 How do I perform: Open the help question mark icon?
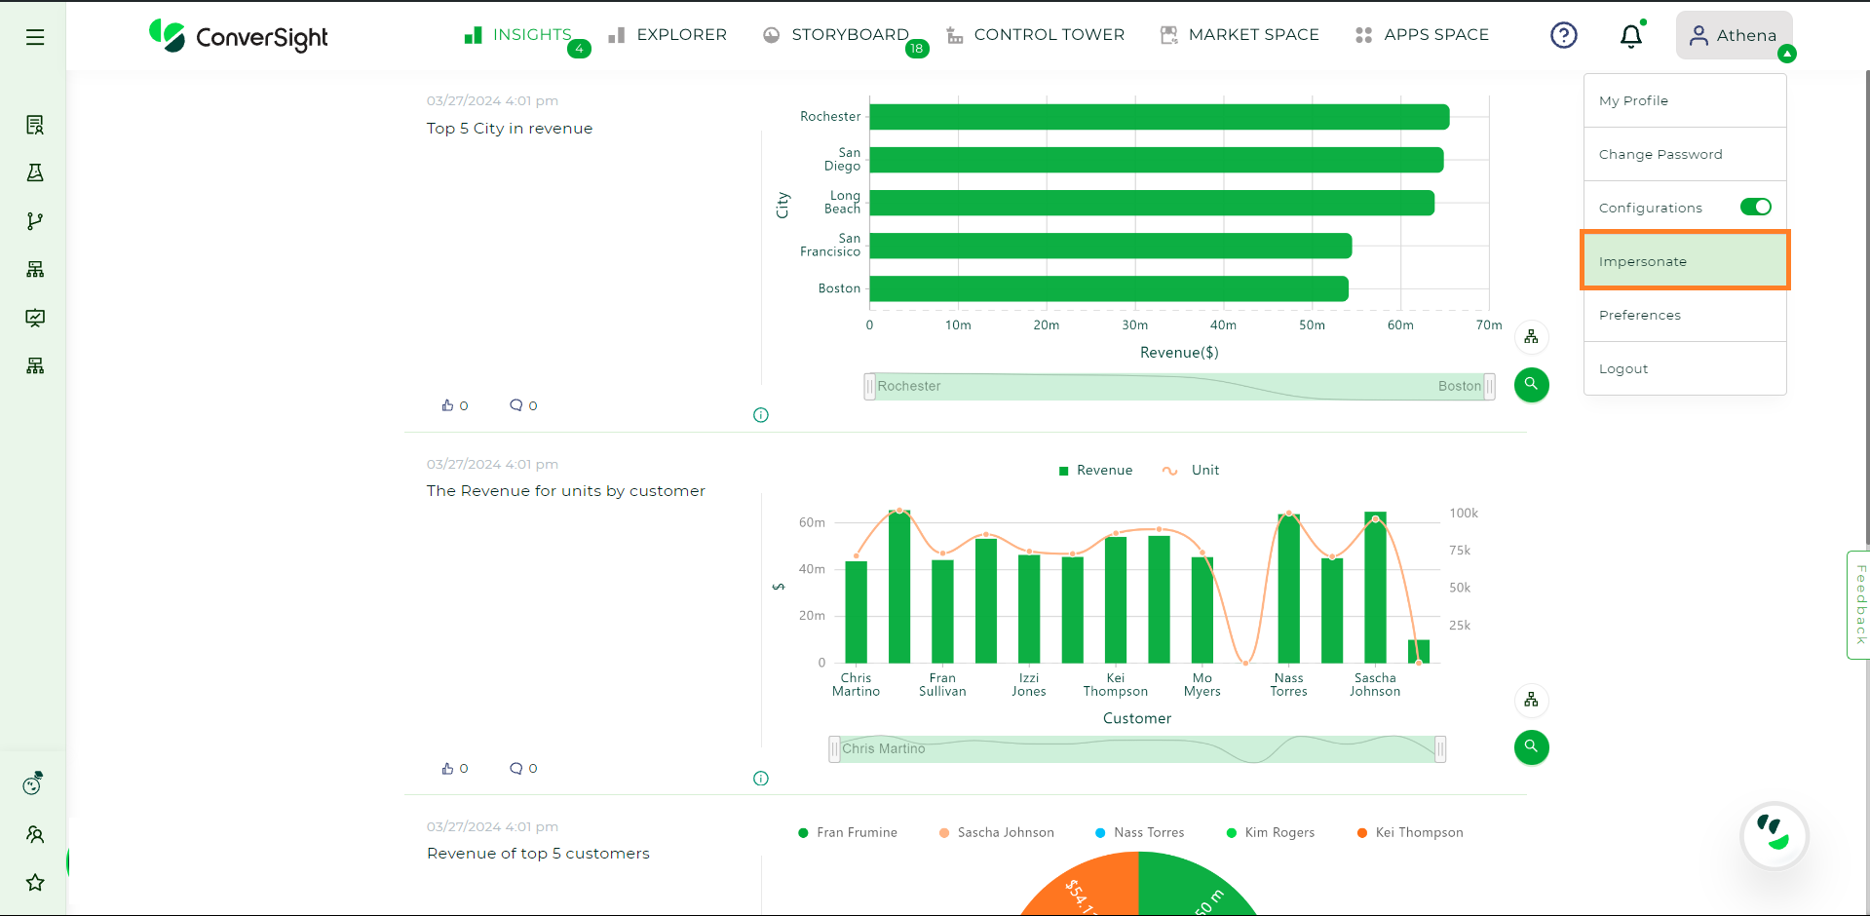coord(1563,35)
